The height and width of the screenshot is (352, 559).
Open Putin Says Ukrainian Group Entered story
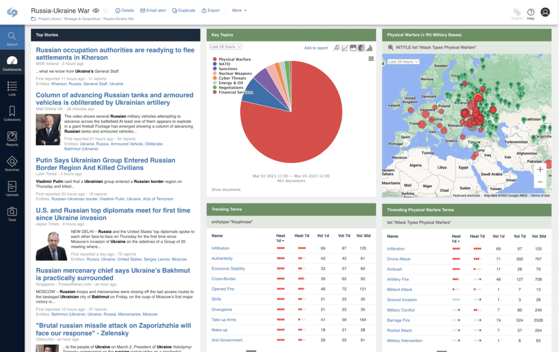[x=105, y=164]
